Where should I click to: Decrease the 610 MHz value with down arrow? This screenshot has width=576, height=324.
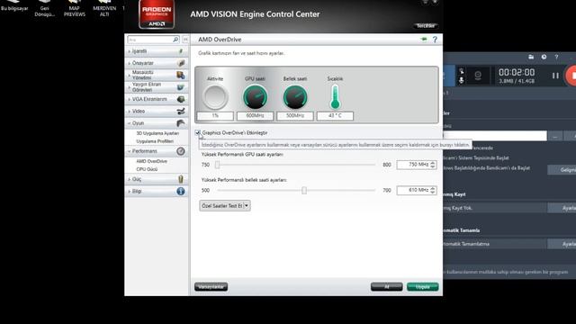(433, 192)
